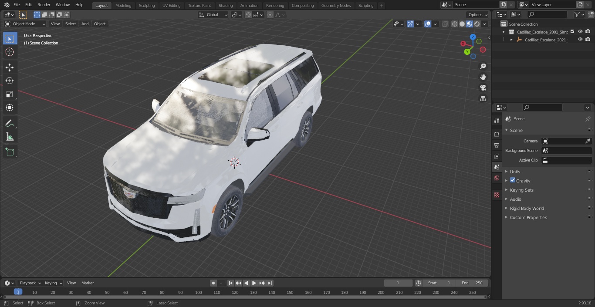Image resolution: width=595 pixels, height=307 pixels.
Task: Toggle snapping magnet in header
Action: [x=248, y=15]
